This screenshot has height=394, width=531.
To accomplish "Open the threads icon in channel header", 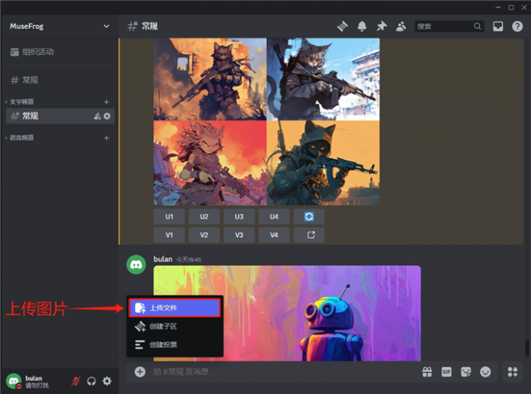I will click(x=342, y=26).
